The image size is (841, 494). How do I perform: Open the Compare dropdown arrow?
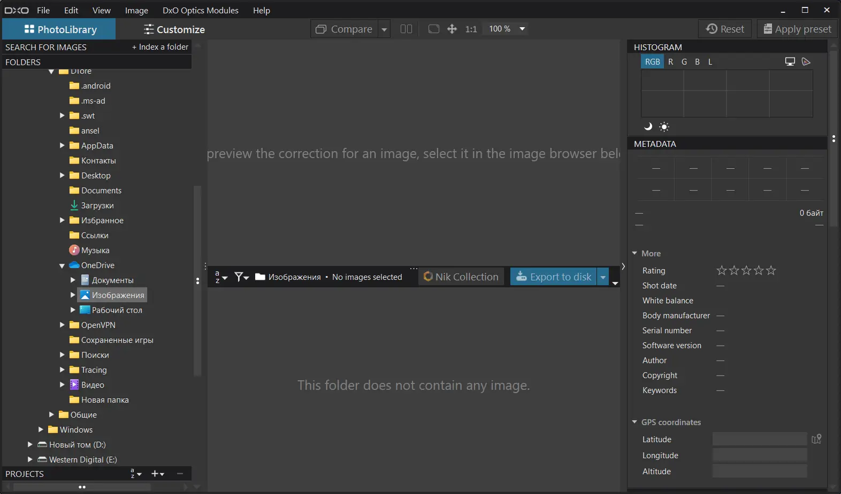click(384, 29)
